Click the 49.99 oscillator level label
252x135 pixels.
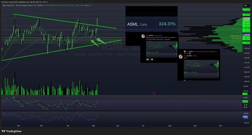click(x=245, y=105)
